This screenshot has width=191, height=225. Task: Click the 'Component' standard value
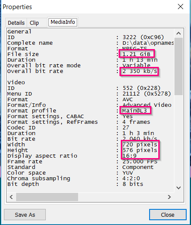point(138,167)
